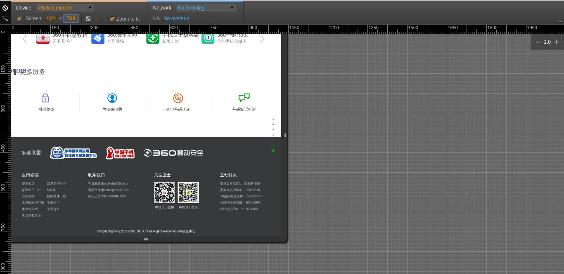Open the 米佳隐私短信 footer link
Image resolution: width=564 pixels, height=274 pixels.
(31, 215)
